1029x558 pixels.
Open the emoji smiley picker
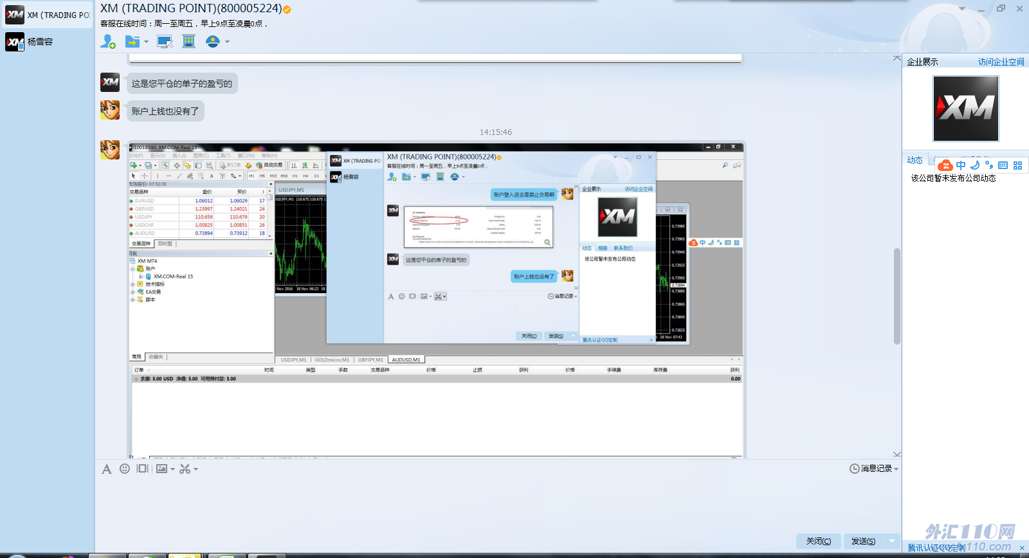click(x=125, y=469)
